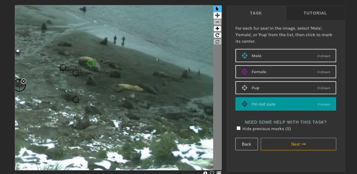Delete the selected mark with its X button

(24, 81)
